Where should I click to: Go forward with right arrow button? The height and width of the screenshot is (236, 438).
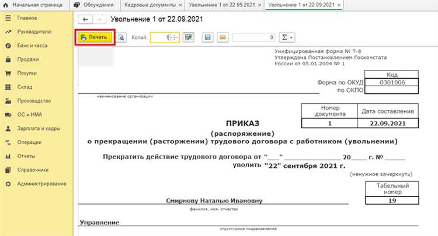pyautogui.click(x=99, y=19)
